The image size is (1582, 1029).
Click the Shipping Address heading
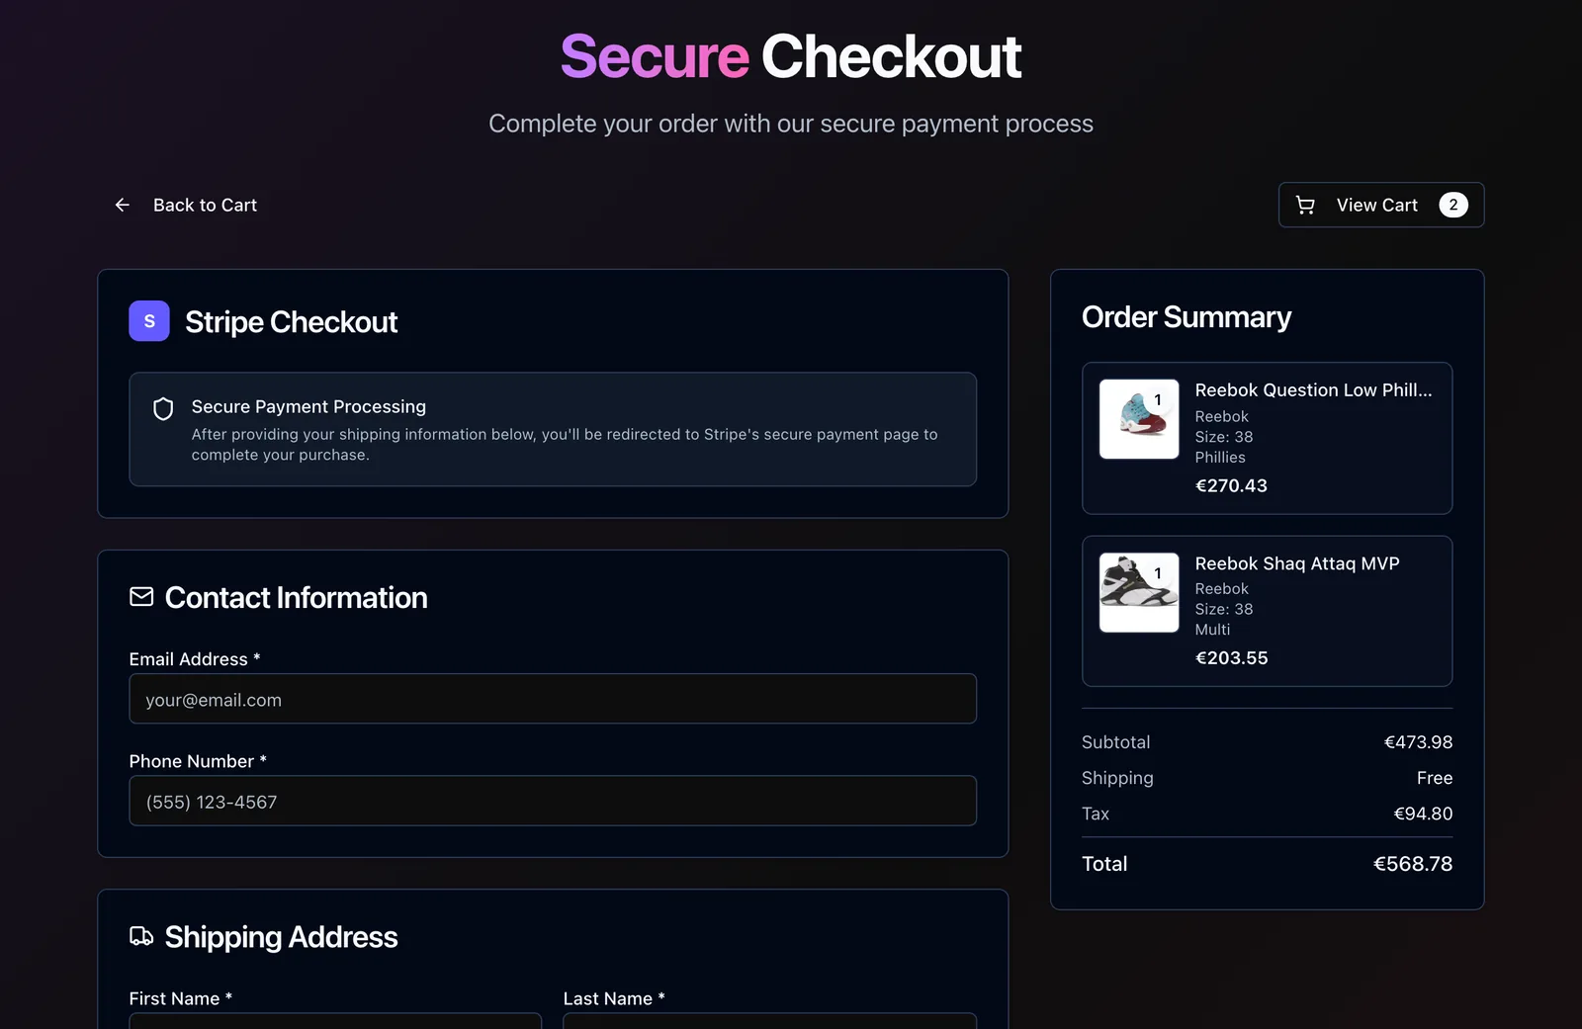pos(281,936)
